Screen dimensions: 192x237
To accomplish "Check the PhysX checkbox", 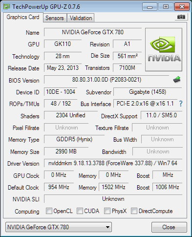I will 107,211.
